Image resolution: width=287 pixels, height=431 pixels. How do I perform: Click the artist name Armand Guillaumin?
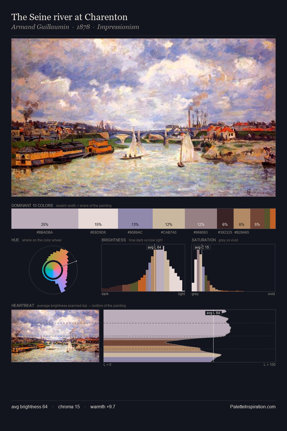(x=40, y=27)
